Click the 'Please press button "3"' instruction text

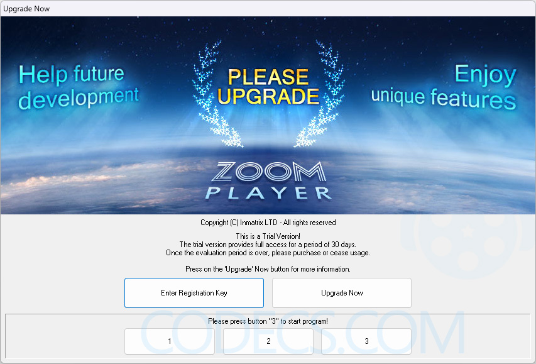tap(268, 321)
